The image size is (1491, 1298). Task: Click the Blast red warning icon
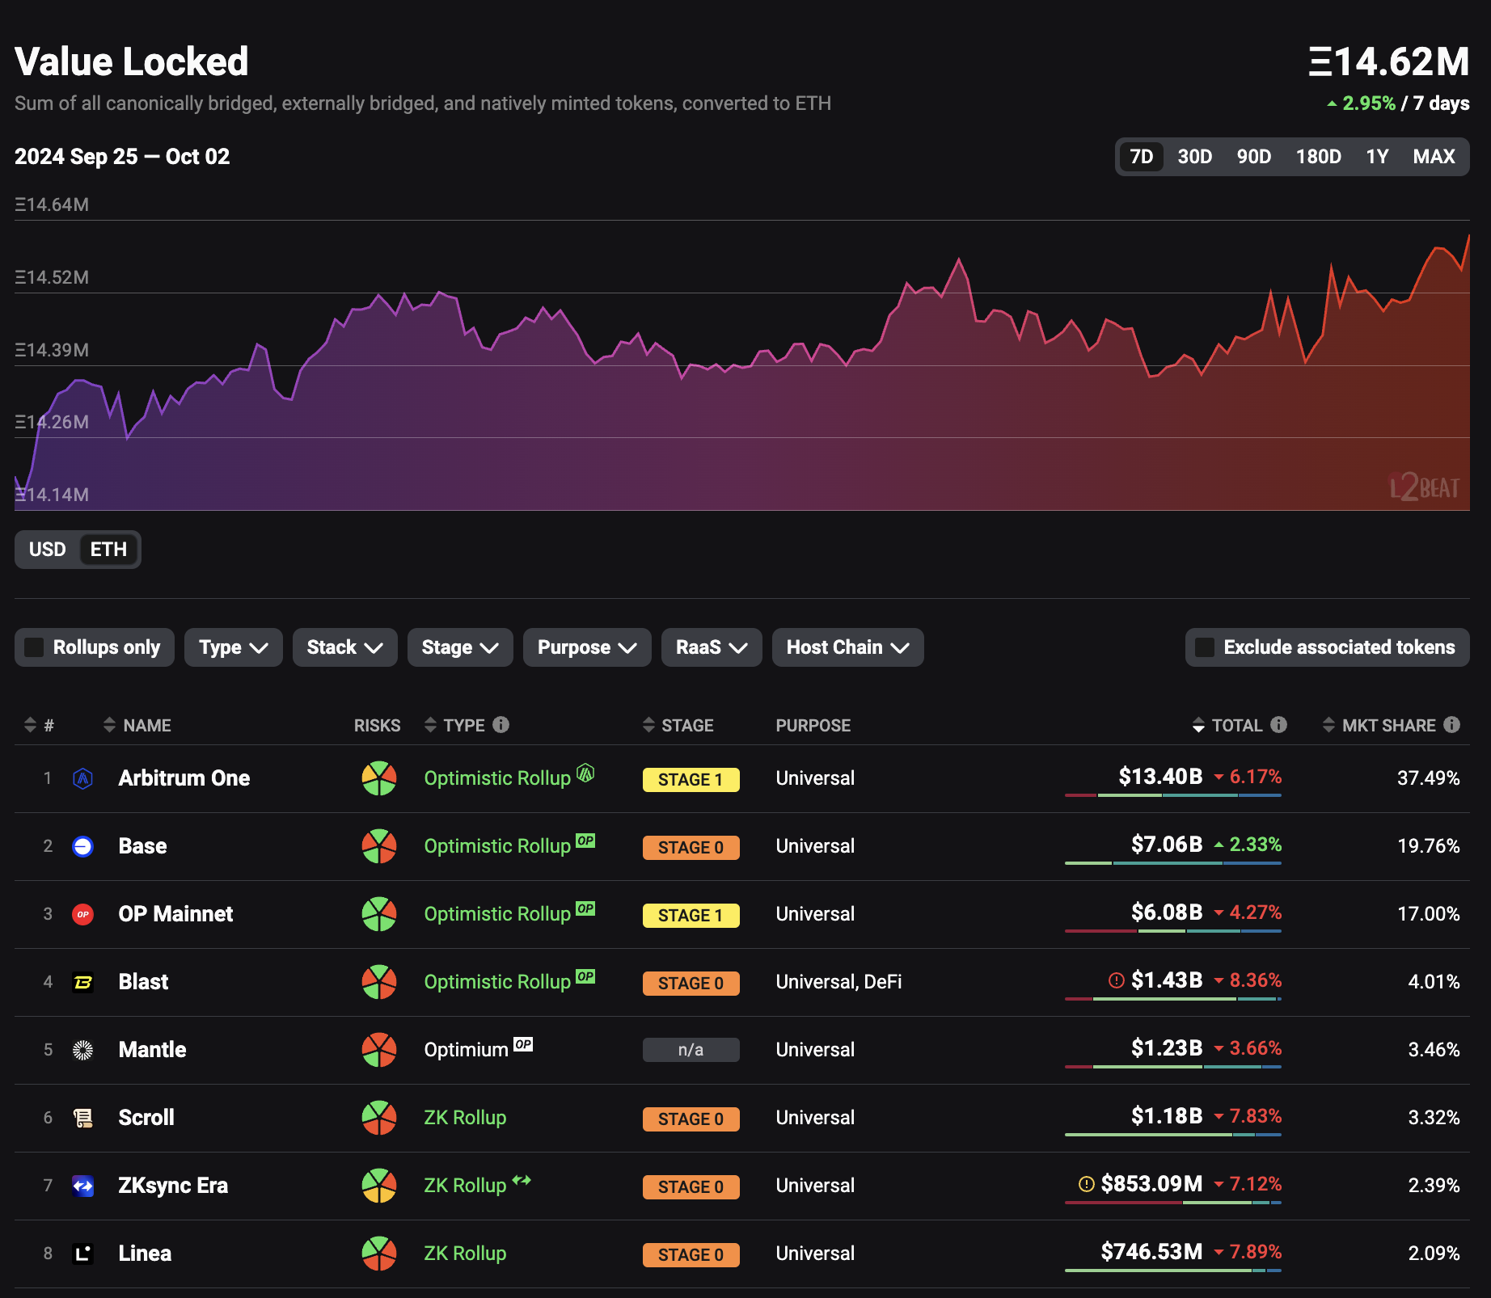[1116, 980]
